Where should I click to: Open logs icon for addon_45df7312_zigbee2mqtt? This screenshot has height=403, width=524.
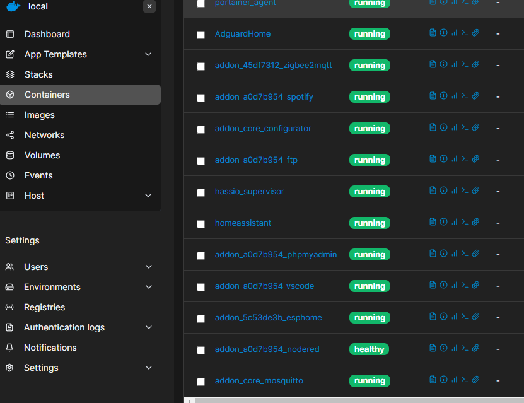tap(433, 64)
